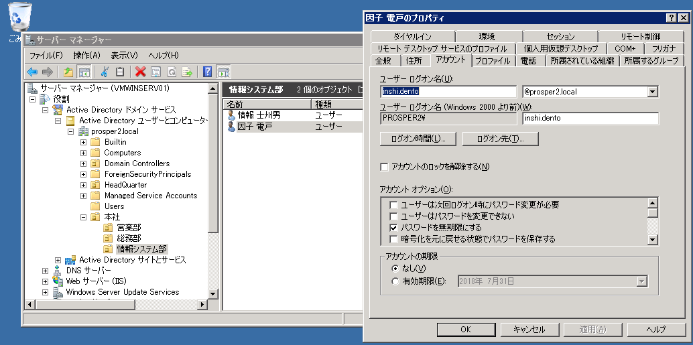This screenshot has height=345, width=693.
Task: Open the 表示(V) menu
Action: click(124, 55)
